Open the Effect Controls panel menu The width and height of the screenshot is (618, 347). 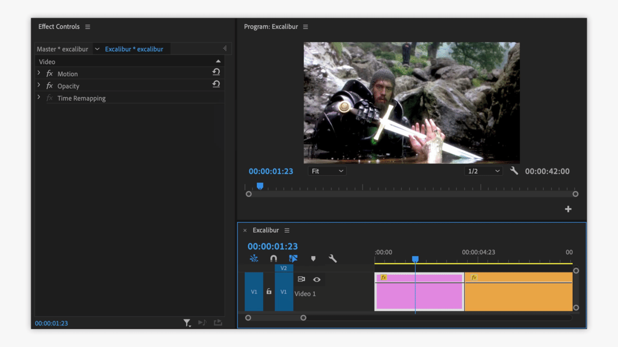[87, 27]
